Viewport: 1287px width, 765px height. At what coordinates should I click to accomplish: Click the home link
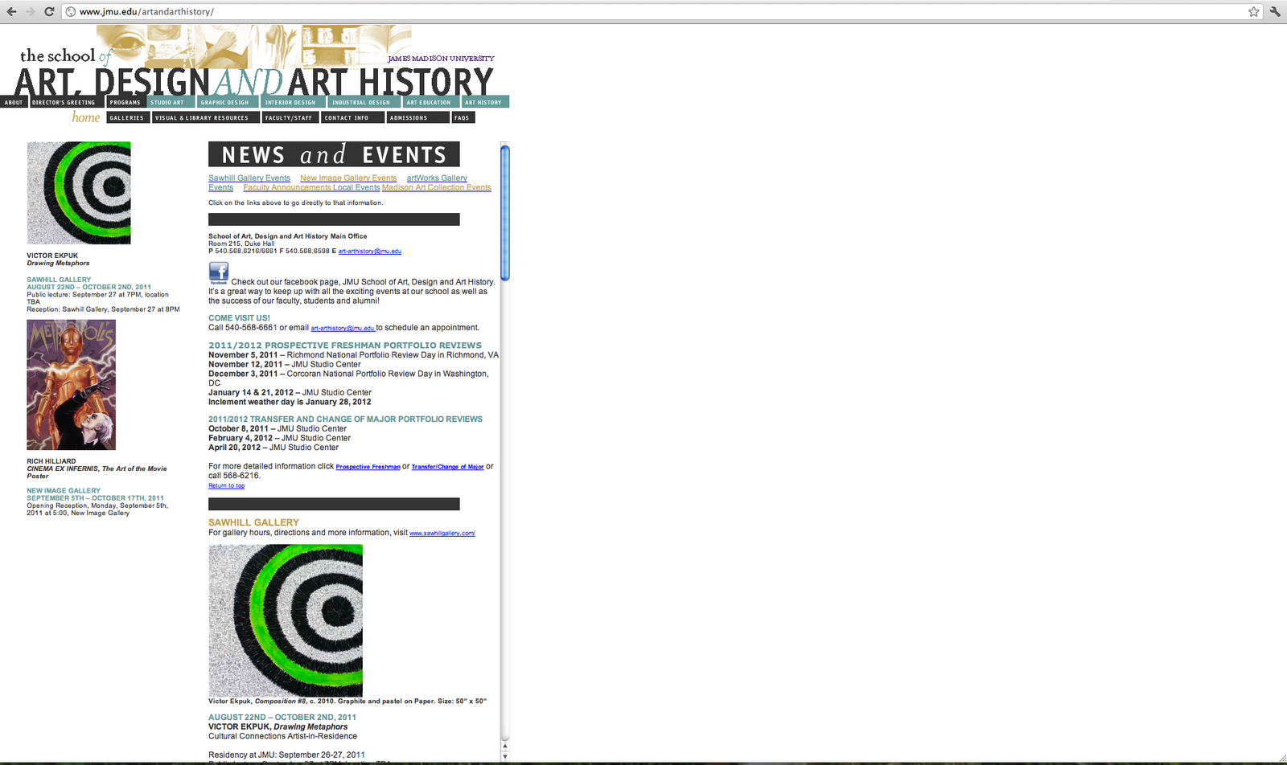86,117
